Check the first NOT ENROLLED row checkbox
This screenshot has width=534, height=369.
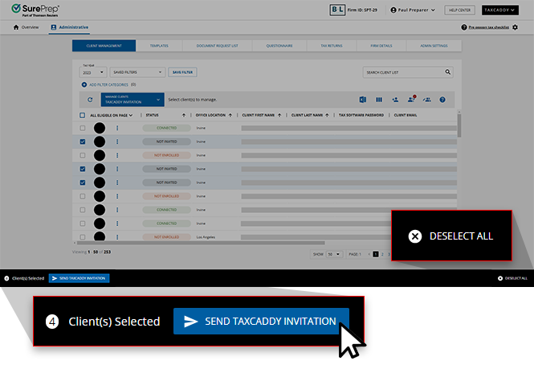tap(83, 155)
